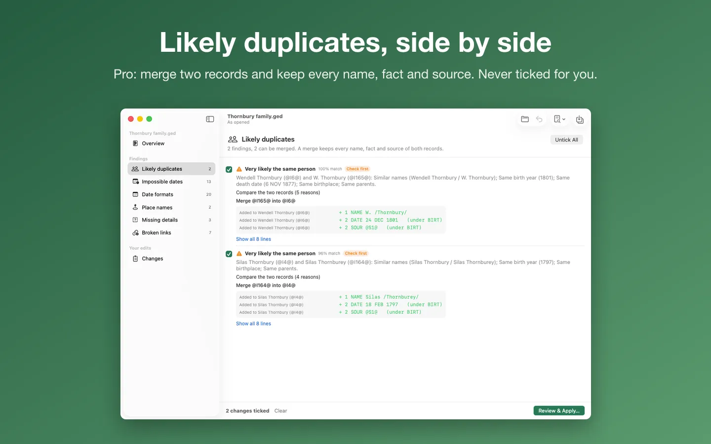Click the '2 changes ticked' status text
The image size is (711, 444).
tap(247, 411)
